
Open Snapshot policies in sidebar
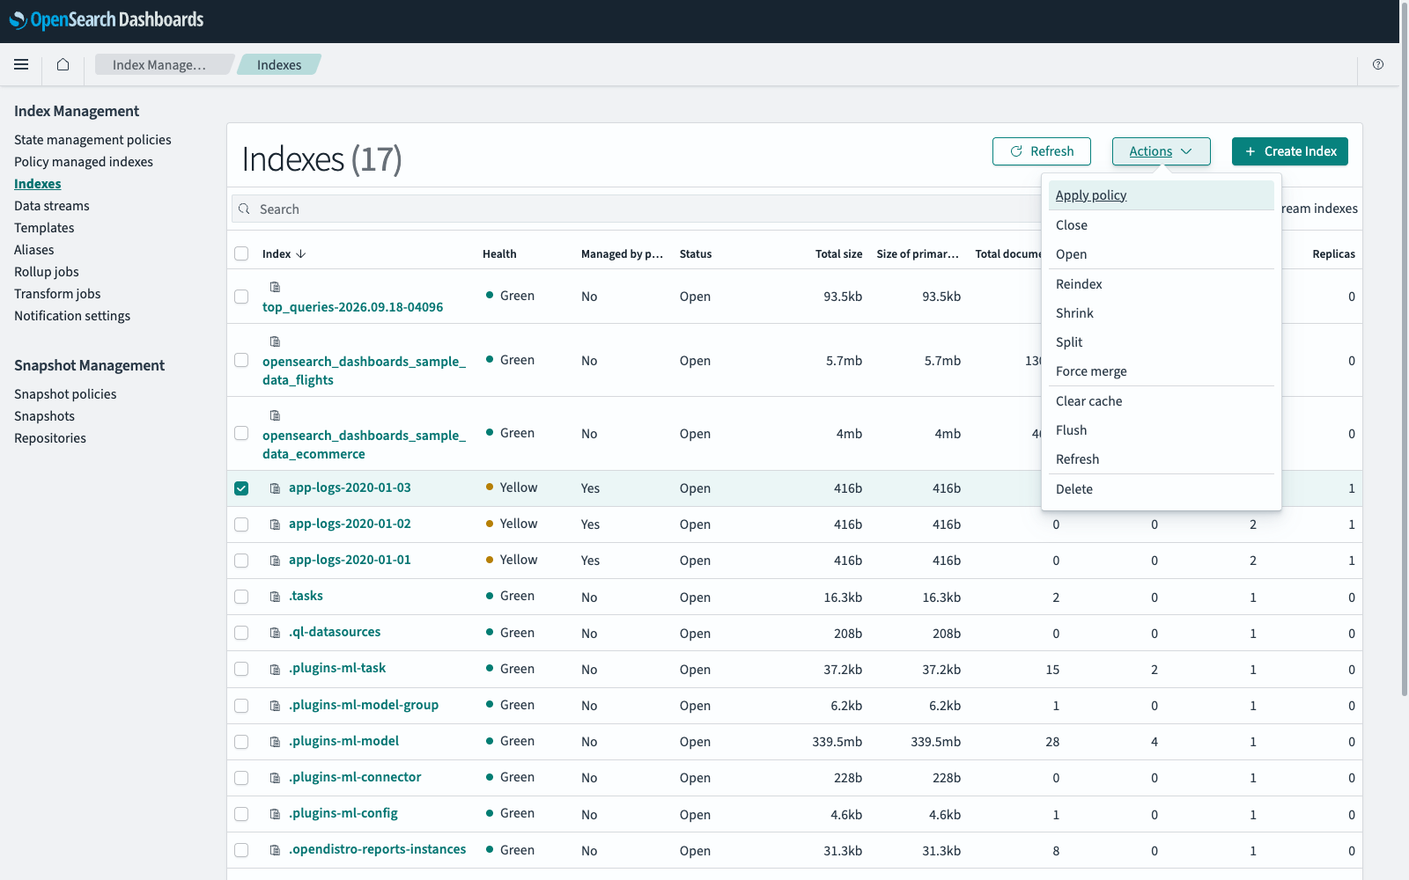(x=65, y=394)
